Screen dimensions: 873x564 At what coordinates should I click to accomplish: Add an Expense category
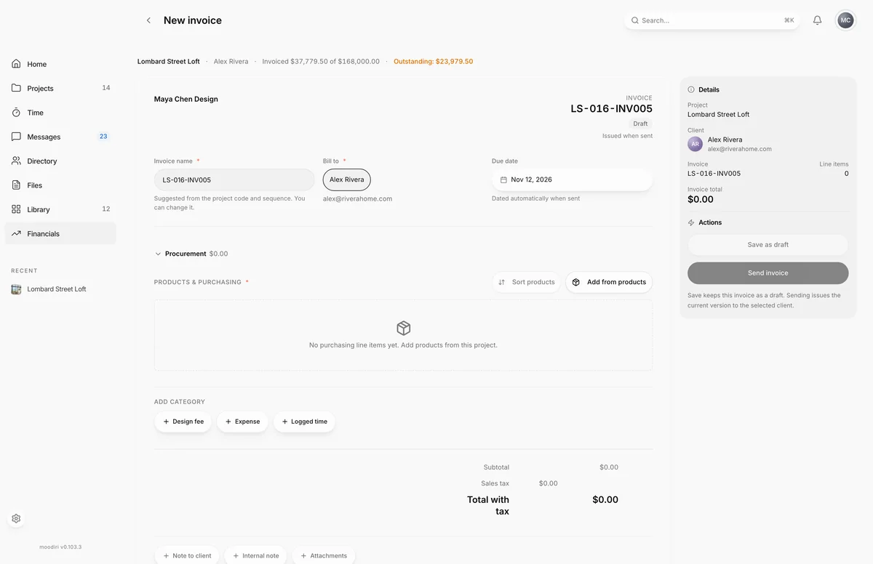click(x=242, y=422)
